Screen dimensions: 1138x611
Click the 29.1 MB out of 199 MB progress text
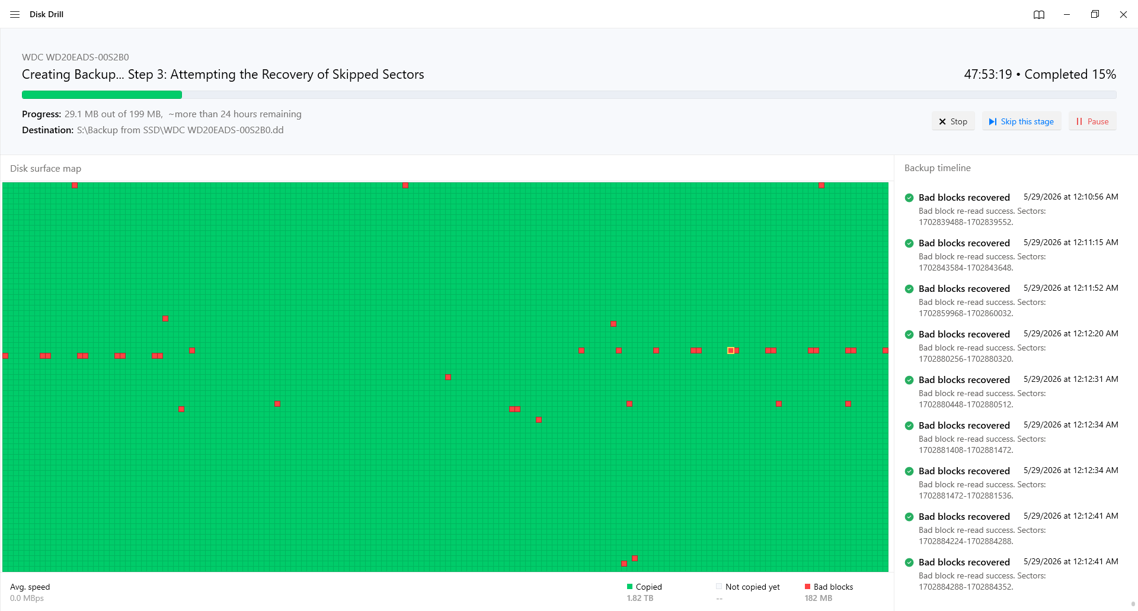(113, 114)
